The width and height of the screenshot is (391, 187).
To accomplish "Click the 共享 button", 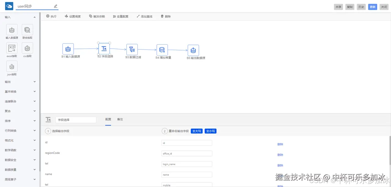I will 338,7.
